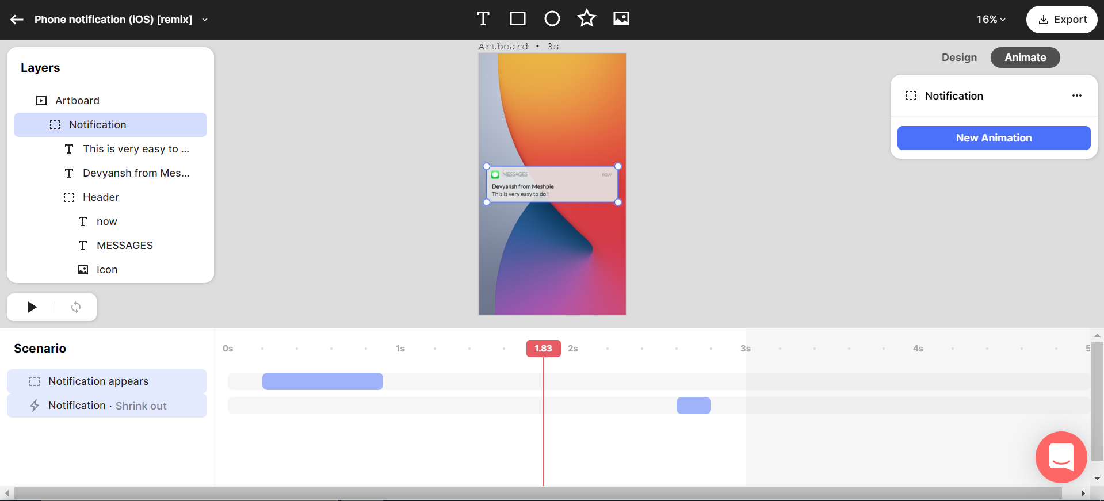Click the 3s mark on timeline ruler
Screen dimensions: 1104x501
[746, 349]
